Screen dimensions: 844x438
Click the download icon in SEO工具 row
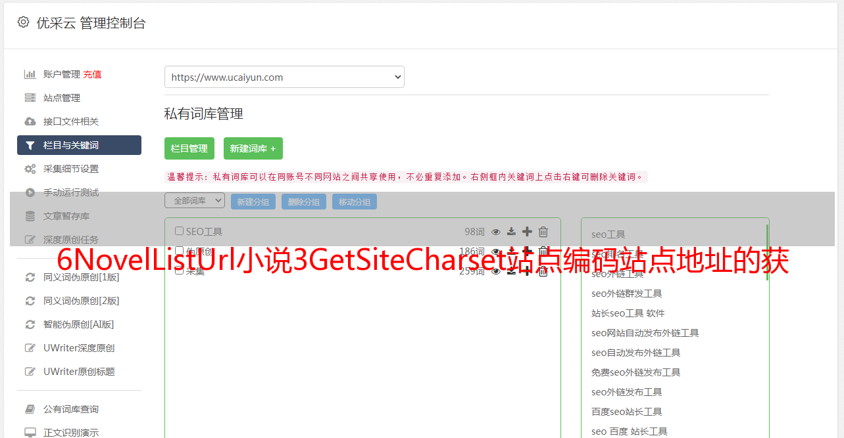click(x=511, y=232)
